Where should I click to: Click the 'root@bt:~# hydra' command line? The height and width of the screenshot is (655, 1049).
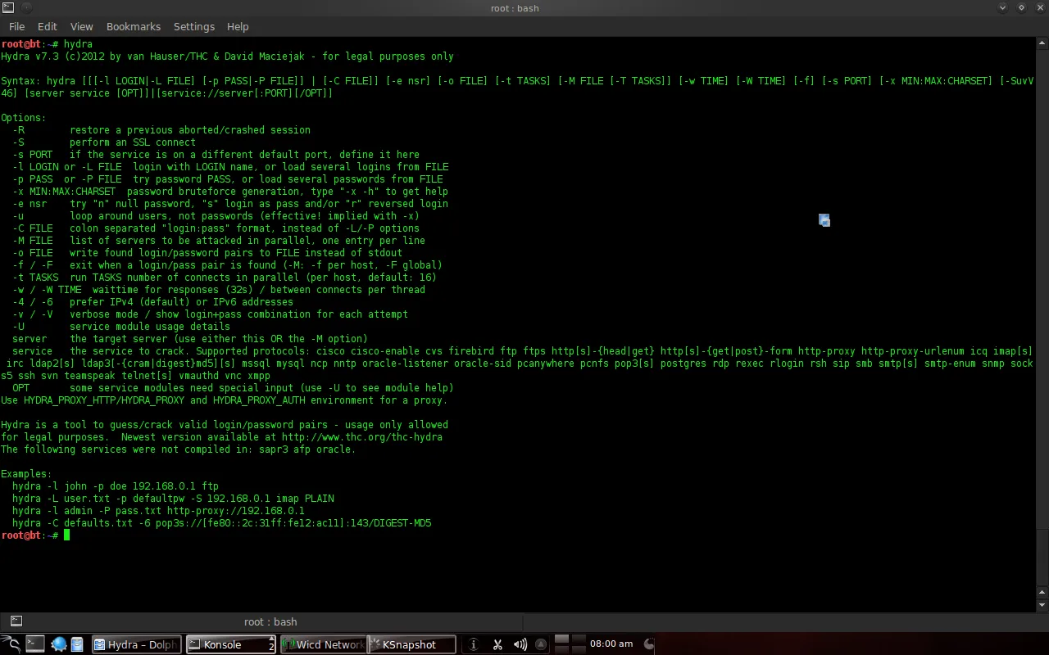point(47,44)
